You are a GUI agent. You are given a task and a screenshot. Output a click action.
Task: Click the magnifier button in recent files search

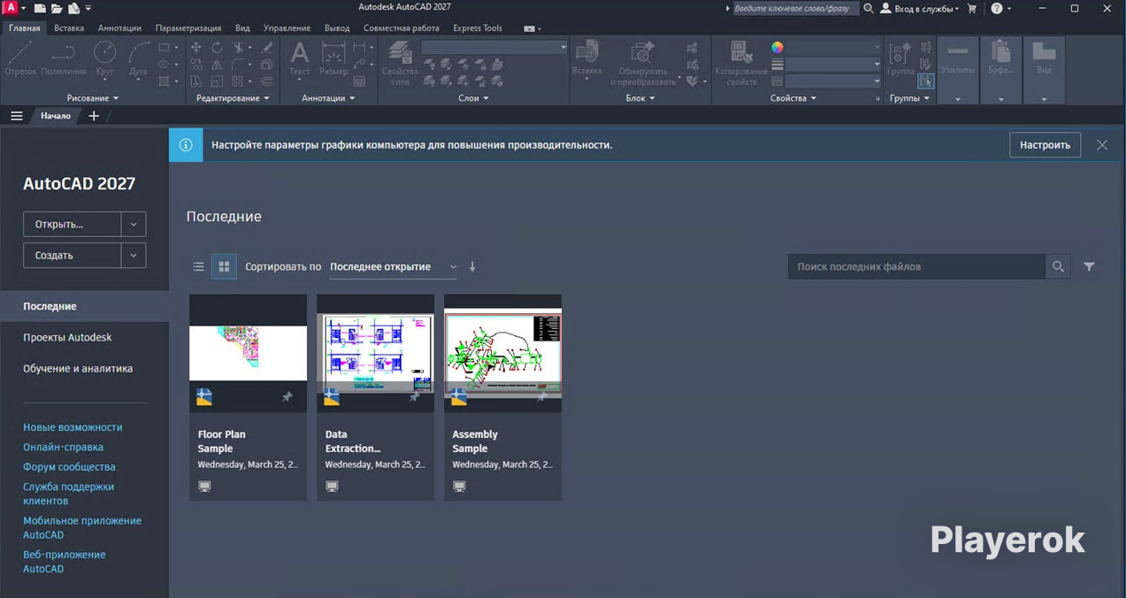point(1058,266)
